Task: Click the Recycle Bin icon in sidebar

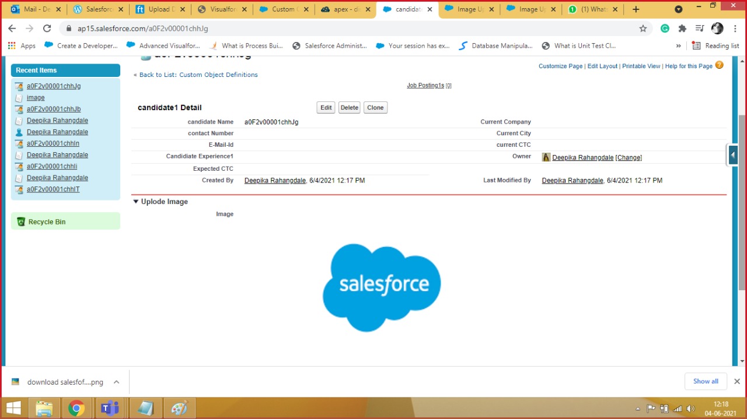Action: (21, 221)
